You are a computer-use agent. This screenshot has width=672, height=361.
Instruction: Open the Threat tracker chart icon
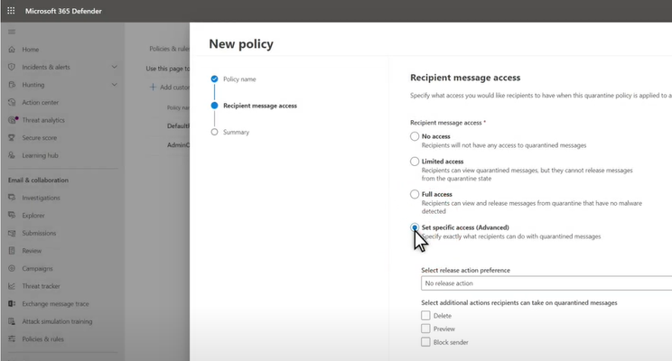(x=12, y=286)
